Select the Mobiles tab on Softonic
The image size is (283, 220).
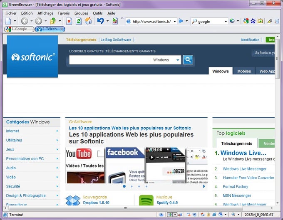[x=244, y=71]
